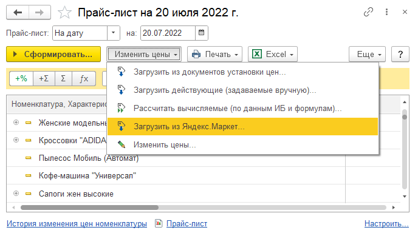This screenshot has width=418, height=233.
Task: Open the Еще dropdown menu
Action: click(367, 54)
